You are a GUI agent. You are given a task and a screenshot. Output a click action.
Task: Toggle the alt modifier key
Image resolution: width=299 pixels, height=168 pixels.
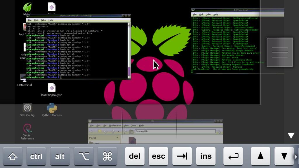pyautogui.click(x=60, y=156)
